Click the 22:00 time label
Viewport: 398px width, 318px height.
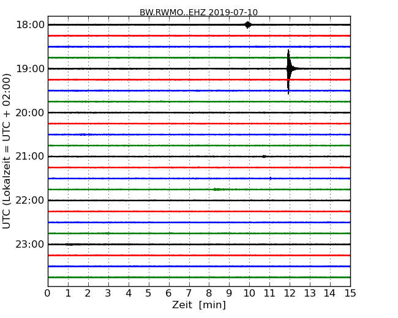coord(30,201)
